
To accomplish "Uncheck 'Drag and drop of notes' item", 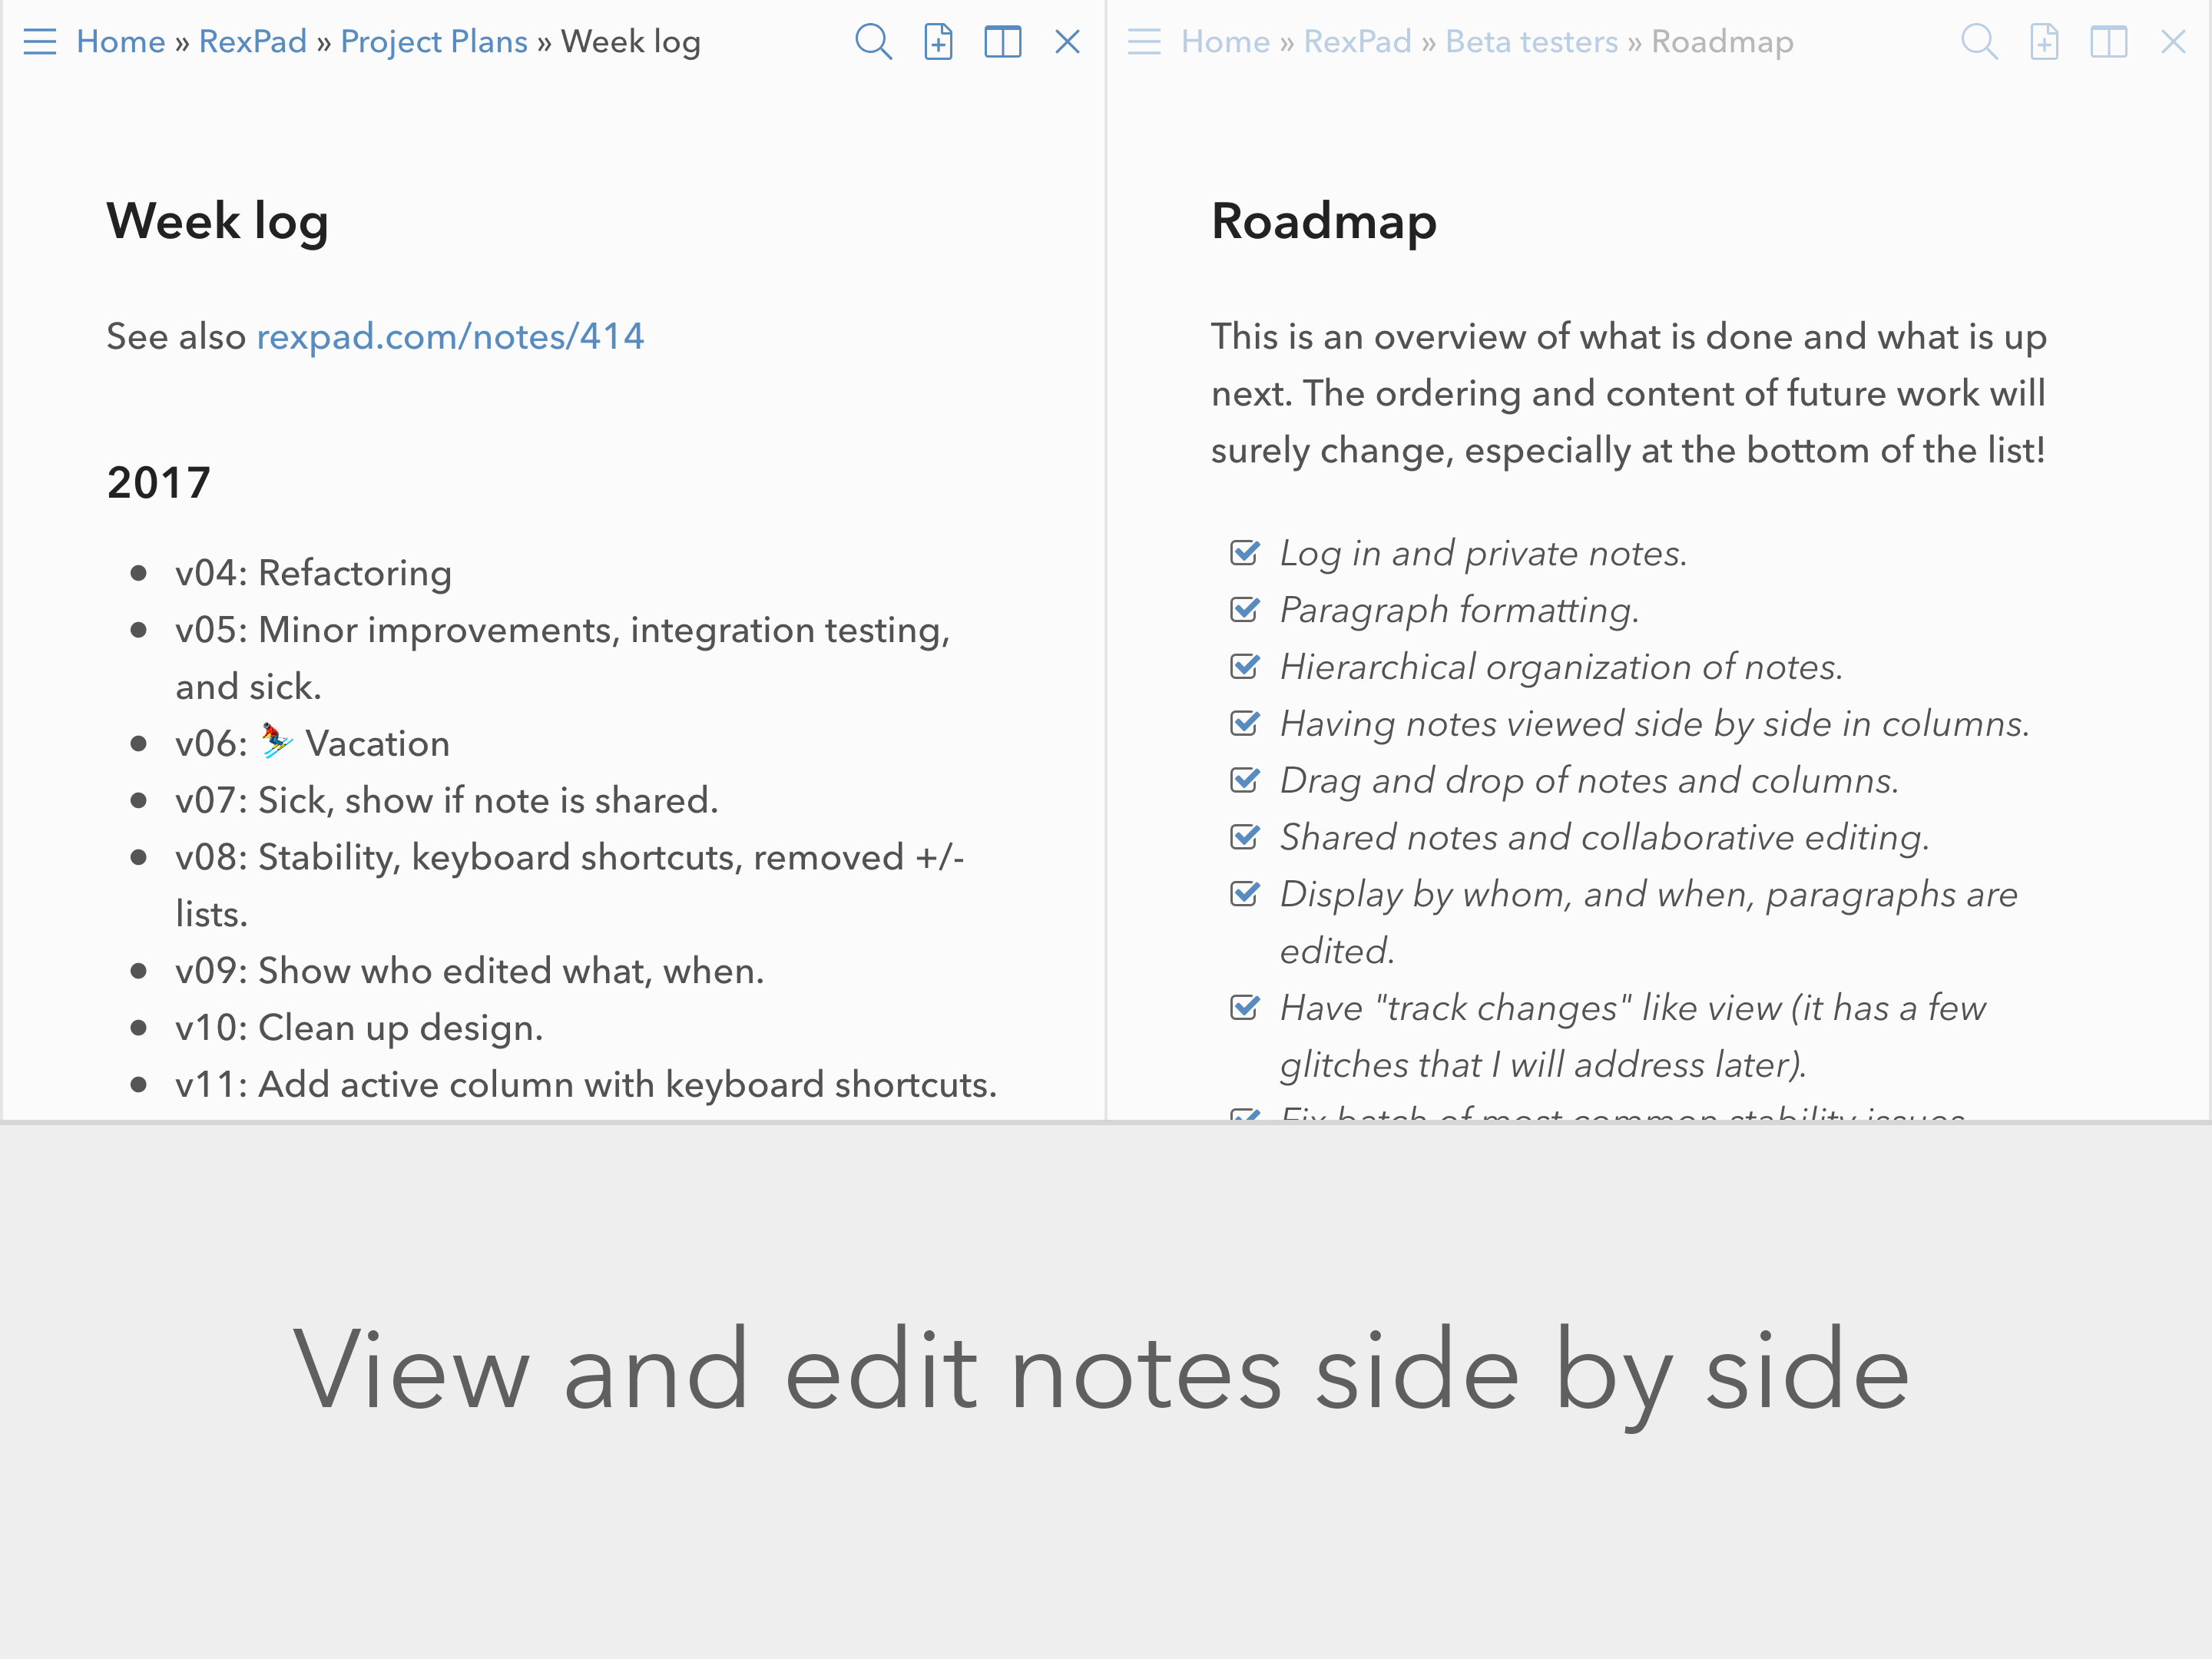I will click(1245, 780).
